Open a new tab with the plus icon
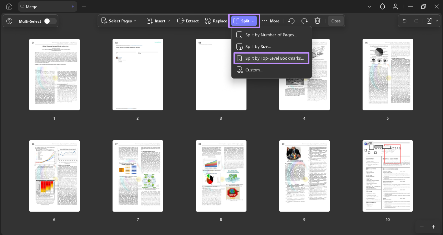Screen dimensions: 443x235 84,6
